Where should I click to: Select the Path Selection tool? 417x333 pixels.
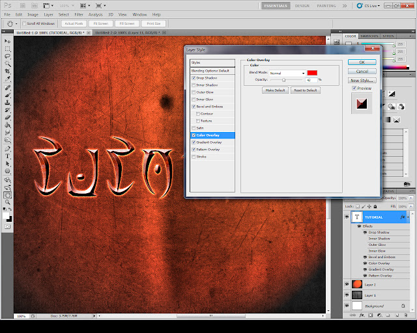click(x=7, y=164)
